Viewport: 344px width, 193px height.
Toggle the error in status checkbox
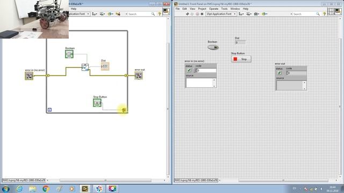[189, 70]
